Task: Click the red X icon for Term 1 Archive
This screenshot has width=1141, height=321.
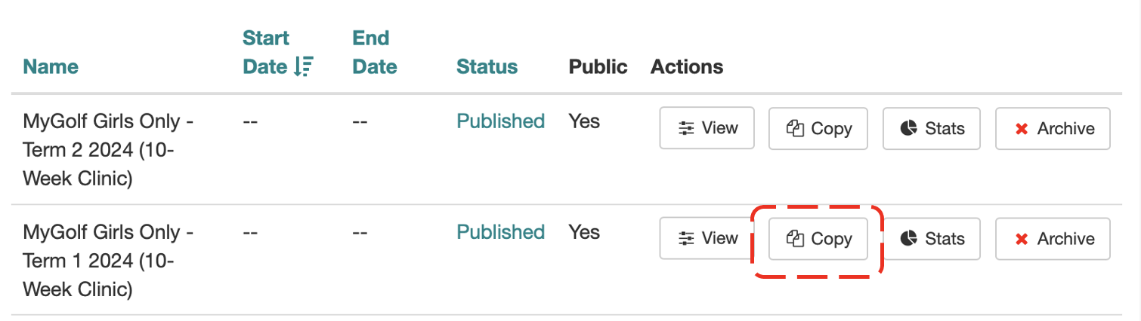Action: click(x=1022, y=239)
